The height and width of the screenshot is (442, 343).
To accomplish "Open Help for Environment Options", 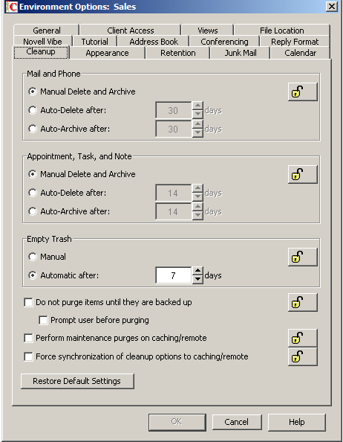I will (x=297, y=422).
